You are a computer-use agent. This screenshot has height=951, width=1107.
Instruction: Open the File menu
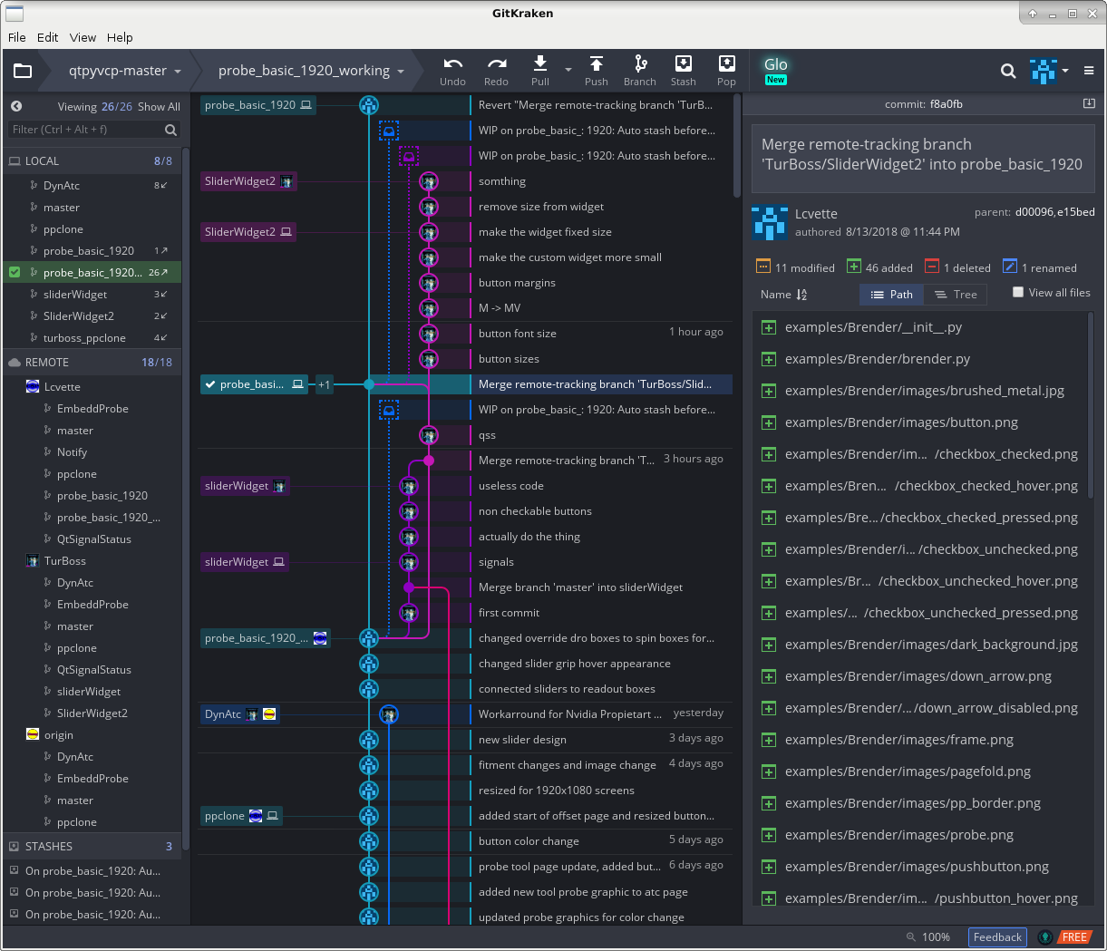click(x=17, y=37)
